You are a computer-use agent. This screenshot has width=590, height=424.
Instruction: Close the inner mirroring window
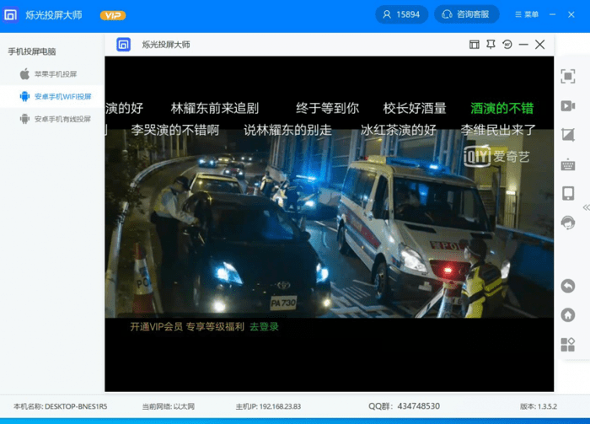click(x=540, y=45)
